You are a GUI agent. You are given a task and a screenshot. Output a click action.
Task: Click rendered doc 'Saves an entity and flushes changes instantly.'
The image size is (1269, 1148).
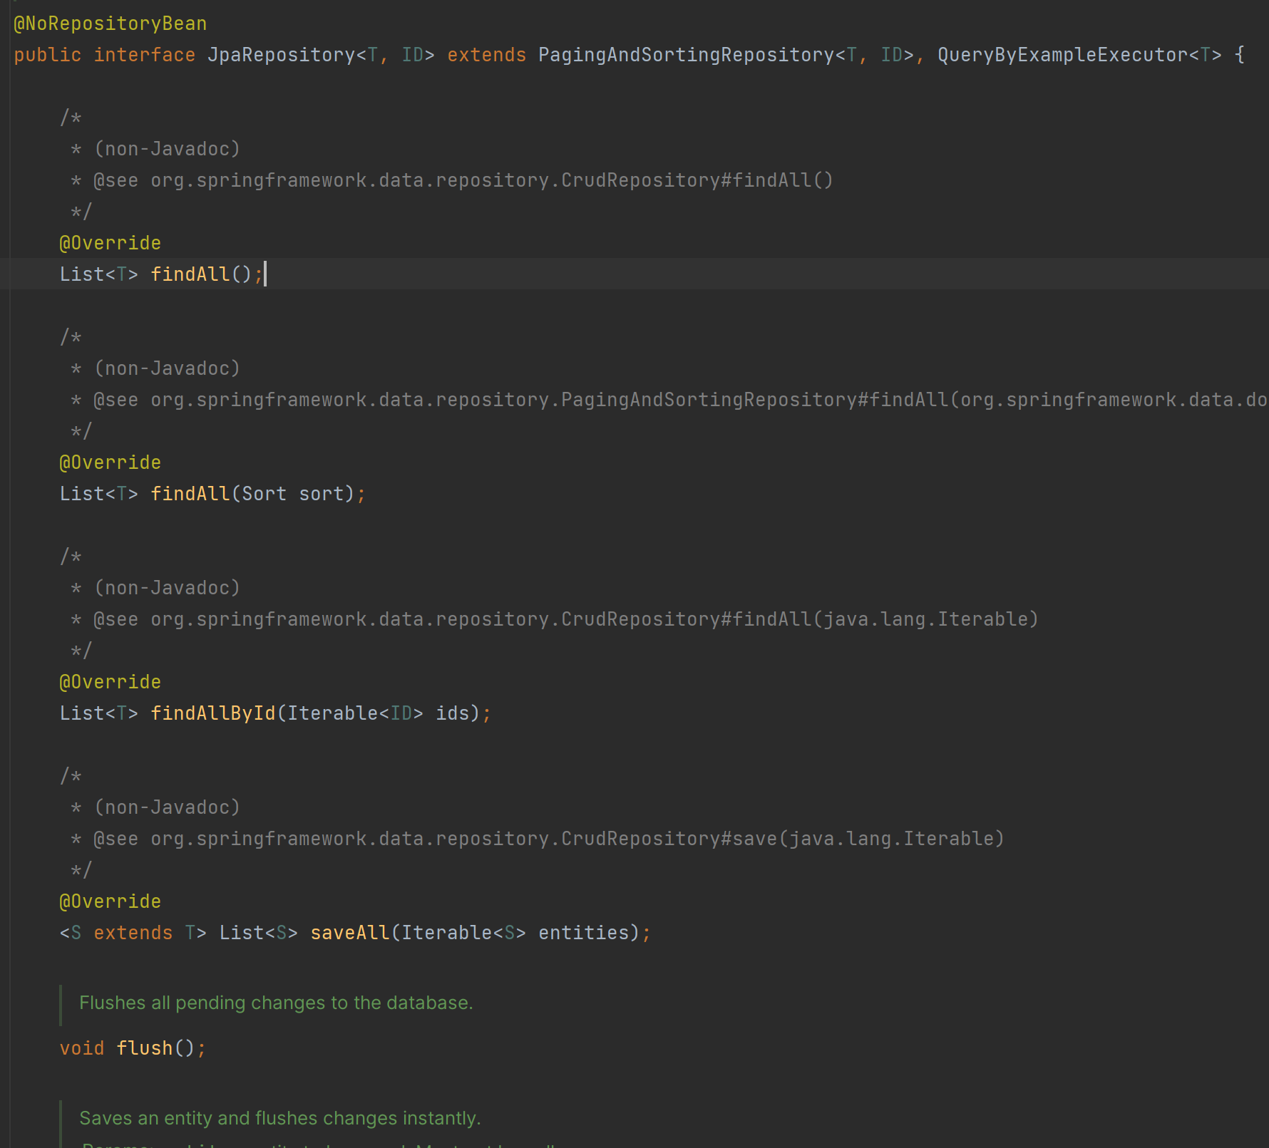click(280, 1118)
